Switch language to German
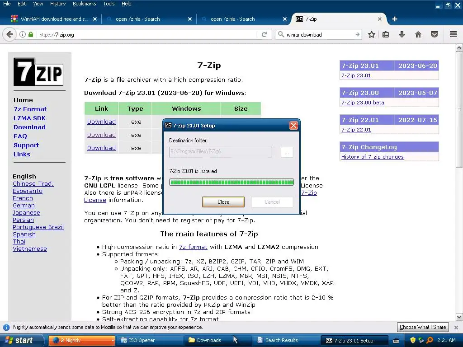The image size is (463, 347). coord(24,206)
